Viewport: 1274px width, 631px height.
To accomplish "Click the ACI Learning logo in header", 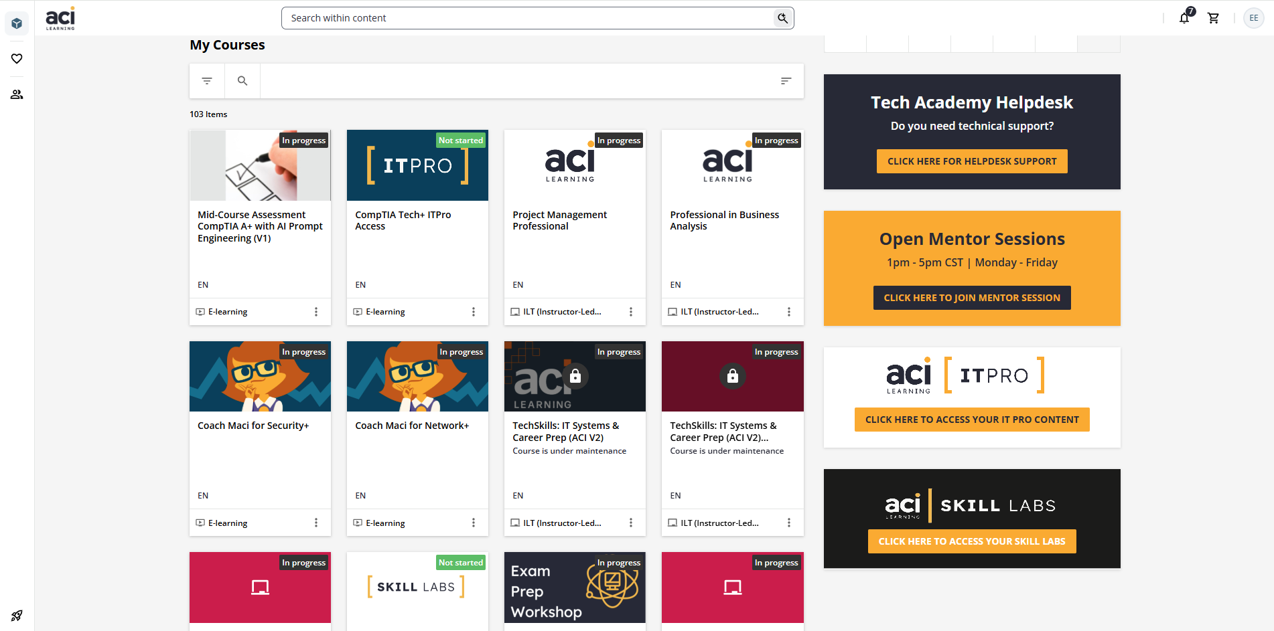I will 60,18.
